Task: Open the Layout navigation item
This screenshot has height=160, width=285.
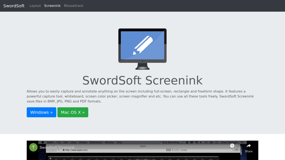Action: point(35,6)
